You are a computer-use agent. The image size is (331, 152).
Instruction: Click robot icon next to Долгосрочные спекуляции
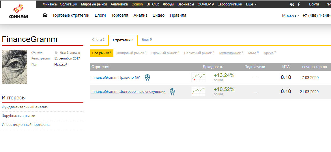[172, 92]
